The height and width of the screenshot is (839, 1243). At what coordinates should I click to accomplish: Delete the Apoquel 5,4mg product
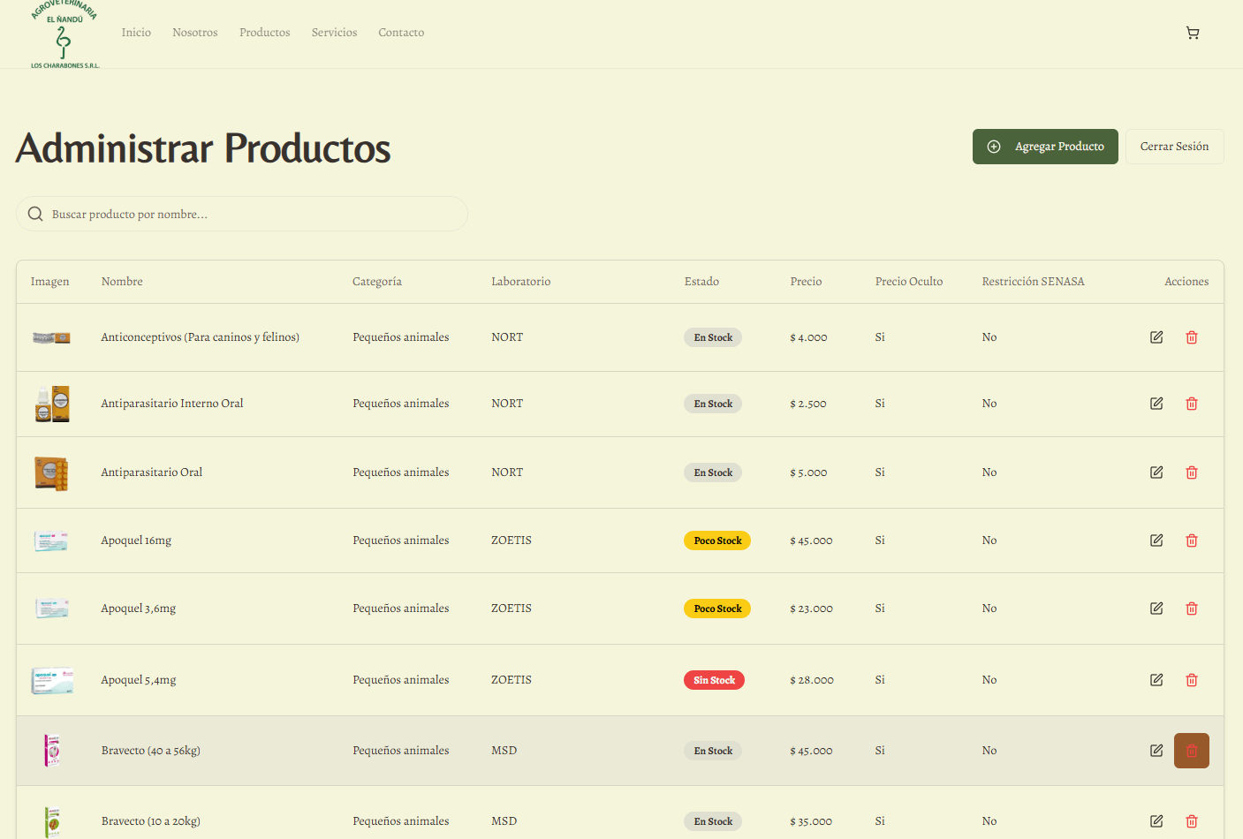point(1192,680)
